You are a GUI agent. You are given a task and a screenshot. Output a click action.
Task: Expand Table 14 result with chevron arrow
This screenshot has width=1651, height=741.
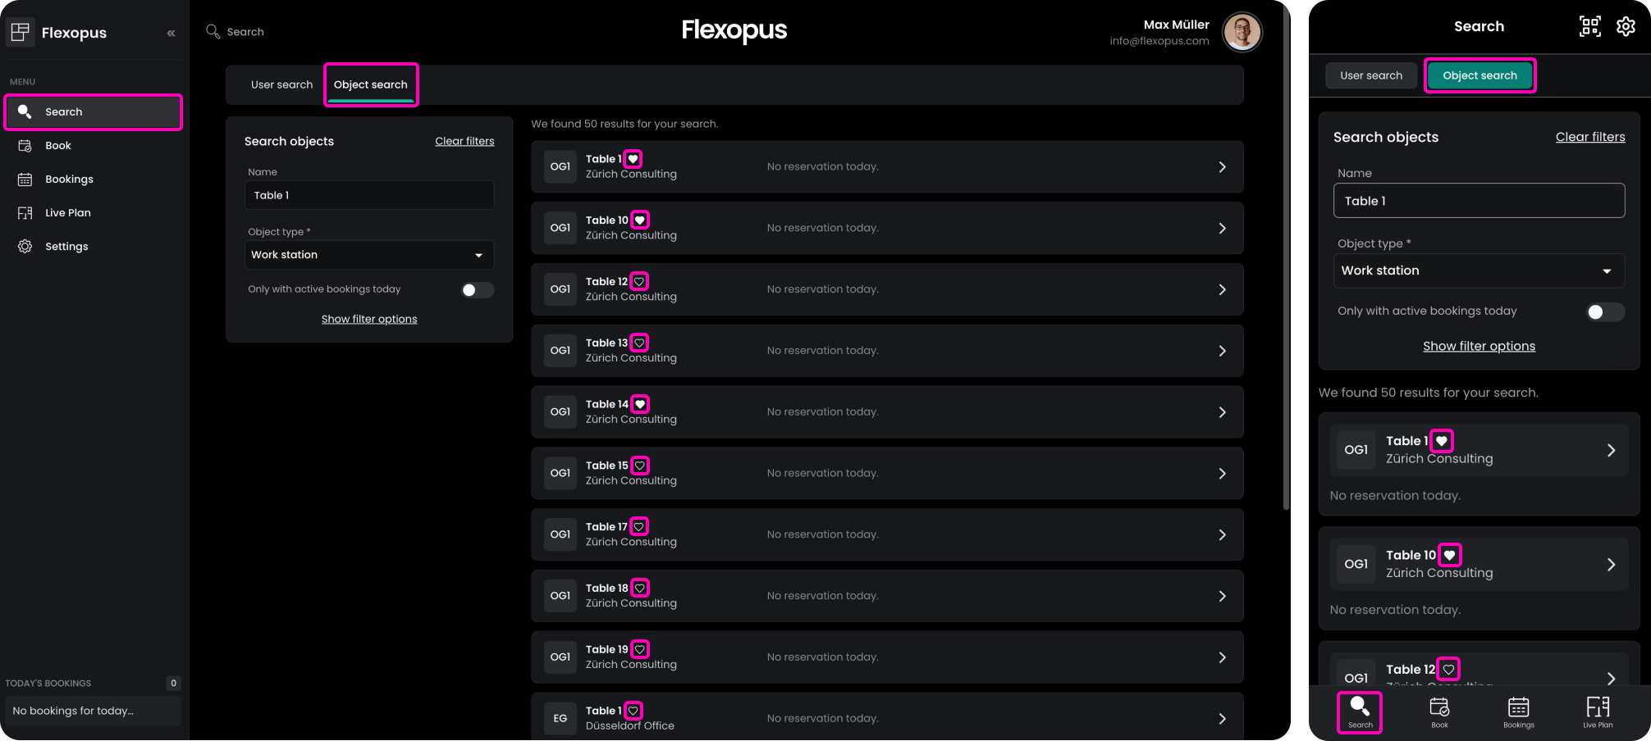(x=1222, y=412)
